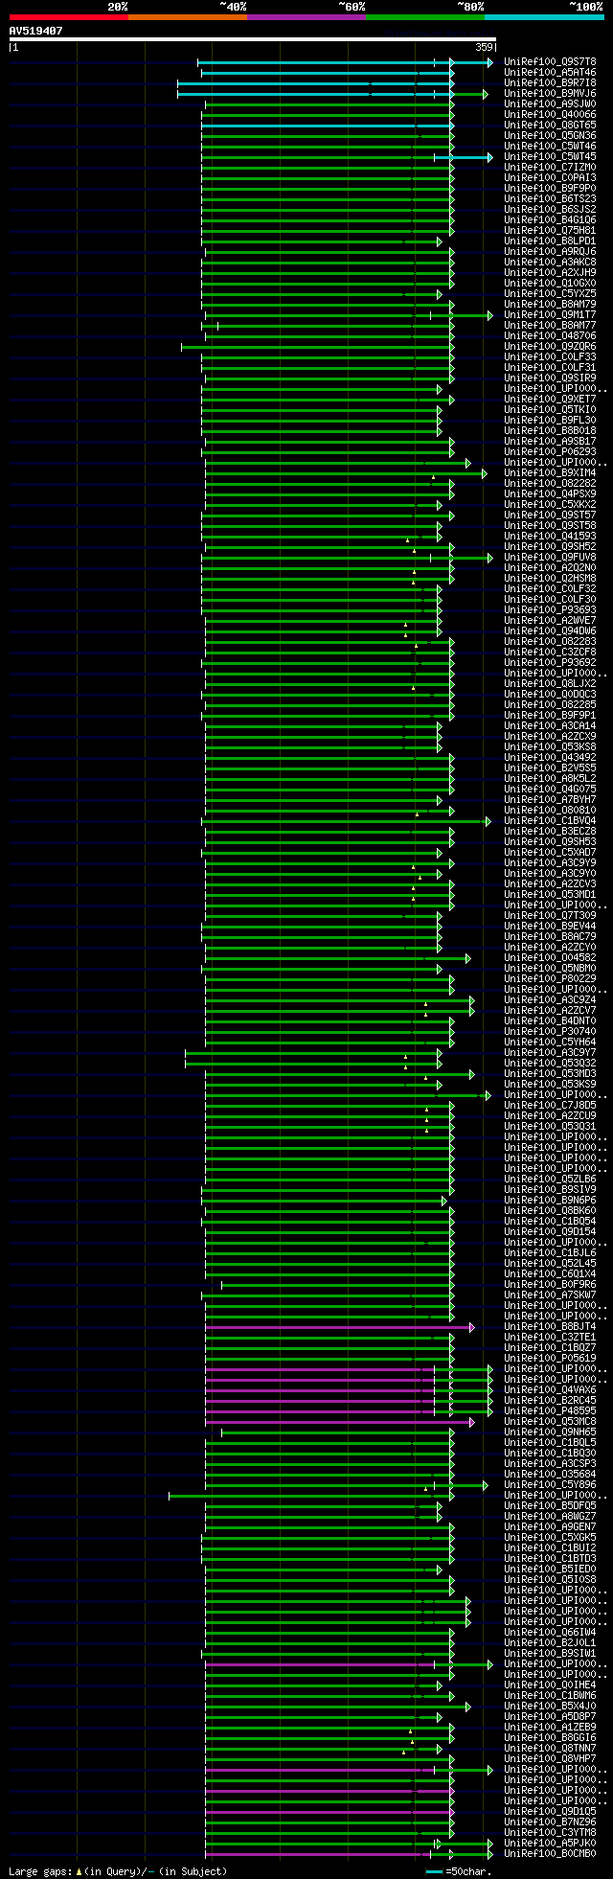This screenshot has width=613, height=1879.
Task: Select the UniRef100_B9F9P0 entry
Action: pos(550,189)
